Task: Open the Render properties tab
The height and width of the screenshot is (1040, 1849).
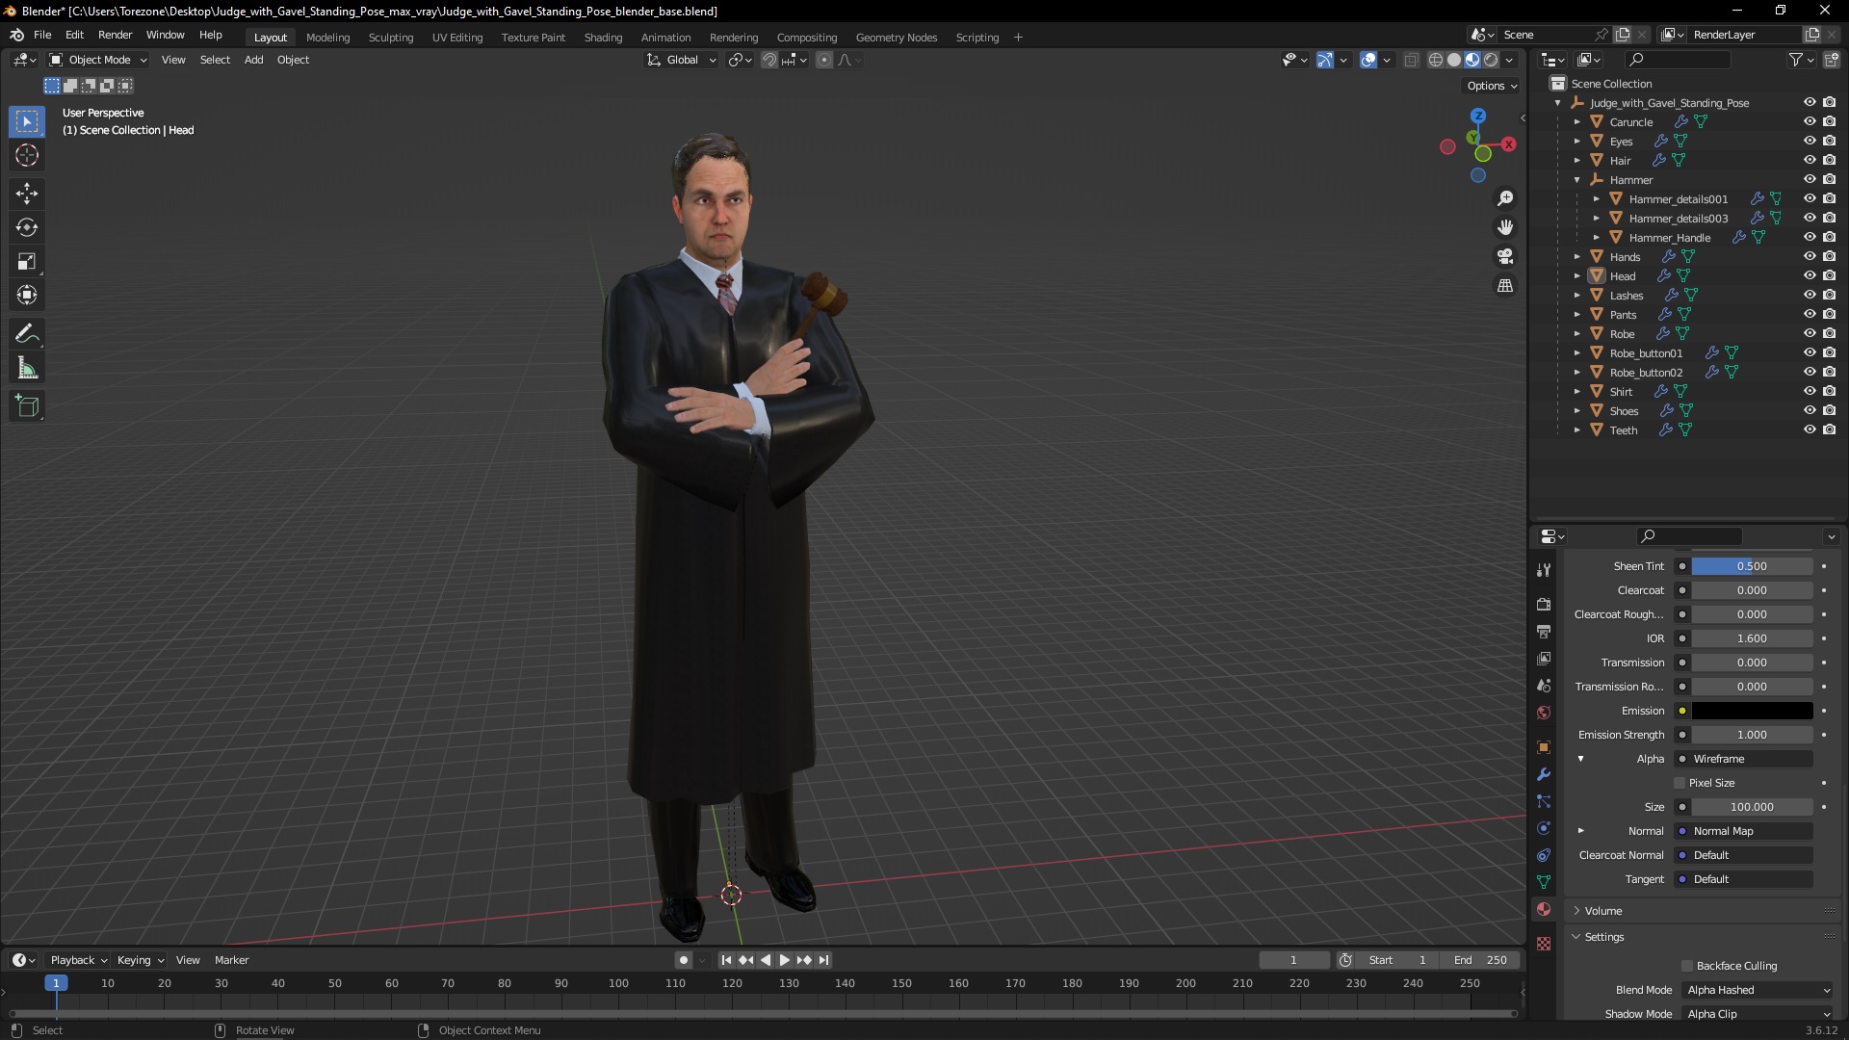Action: tap(1544, 605)
